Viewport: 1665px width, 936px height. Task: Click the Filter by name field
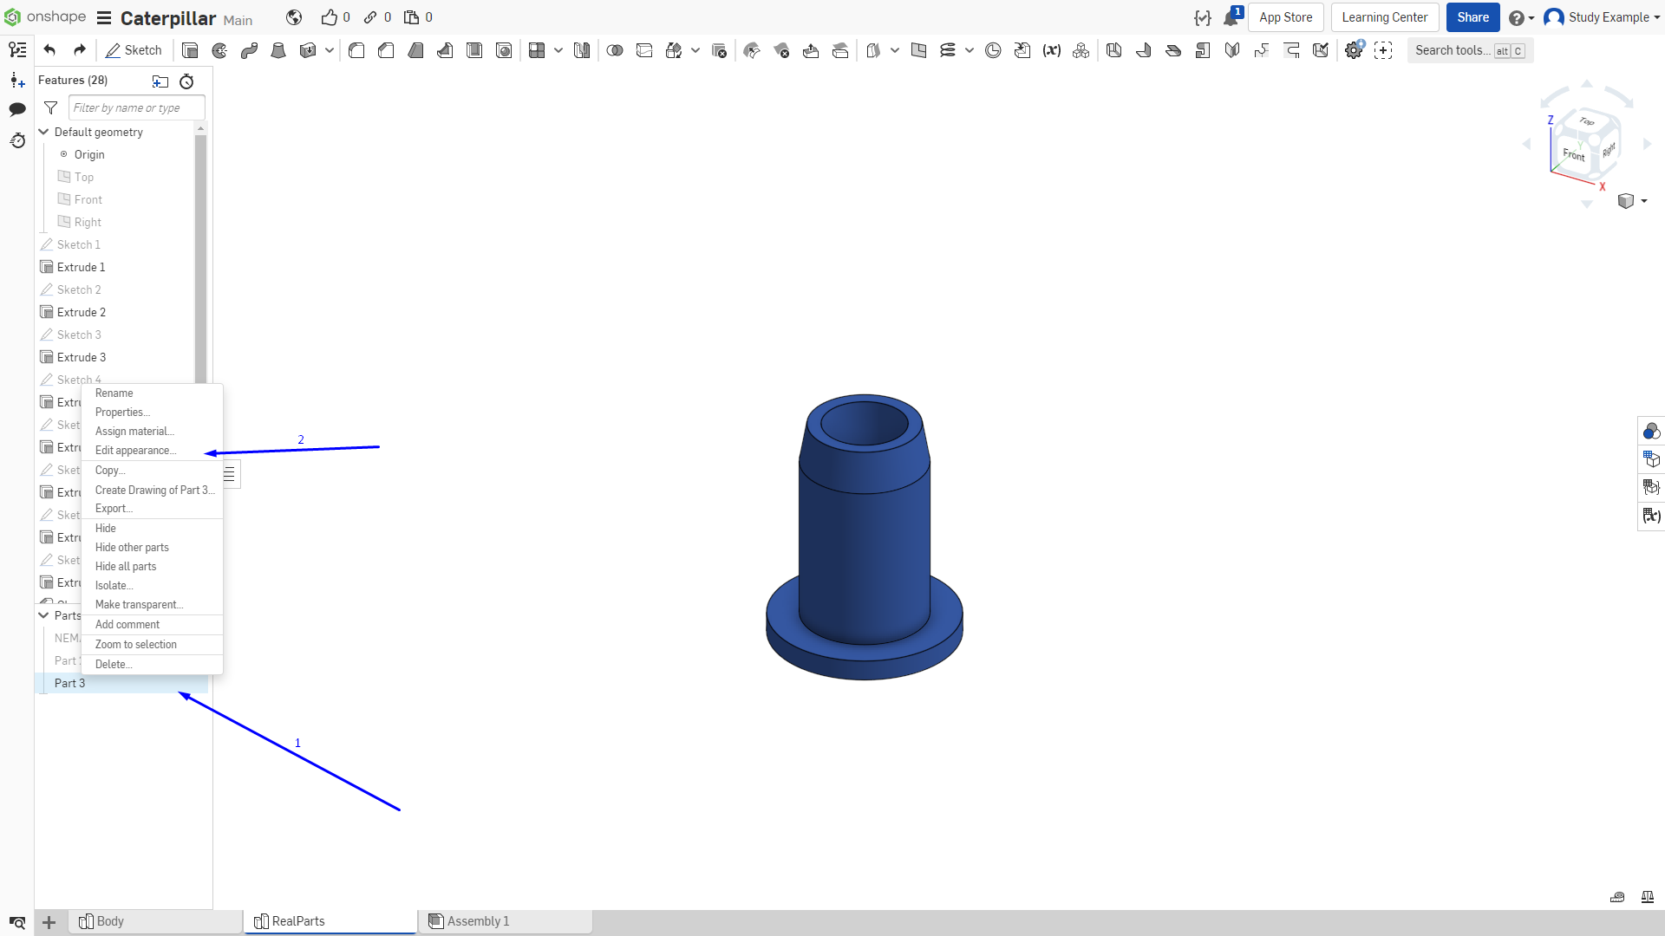pos(136,107)
